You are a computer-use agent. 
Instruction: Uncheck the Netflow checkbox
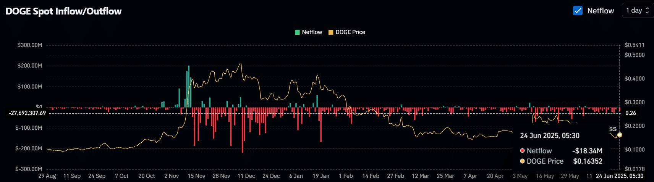pos(578,11)
